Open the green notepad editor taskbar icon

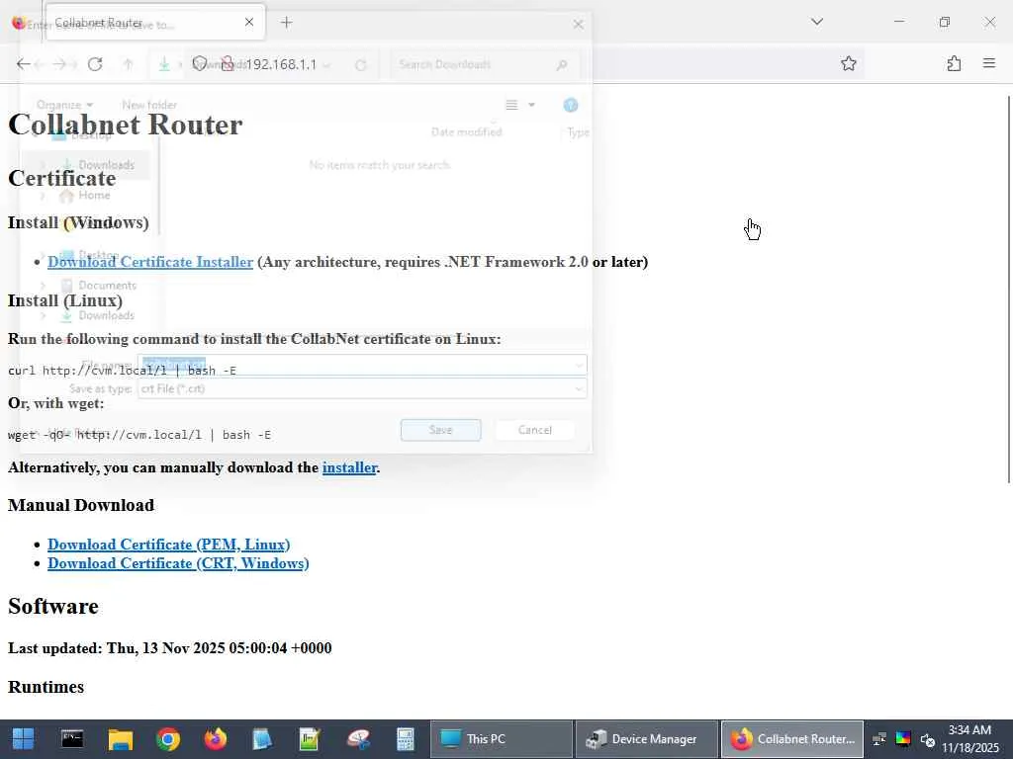coord(310,739)
